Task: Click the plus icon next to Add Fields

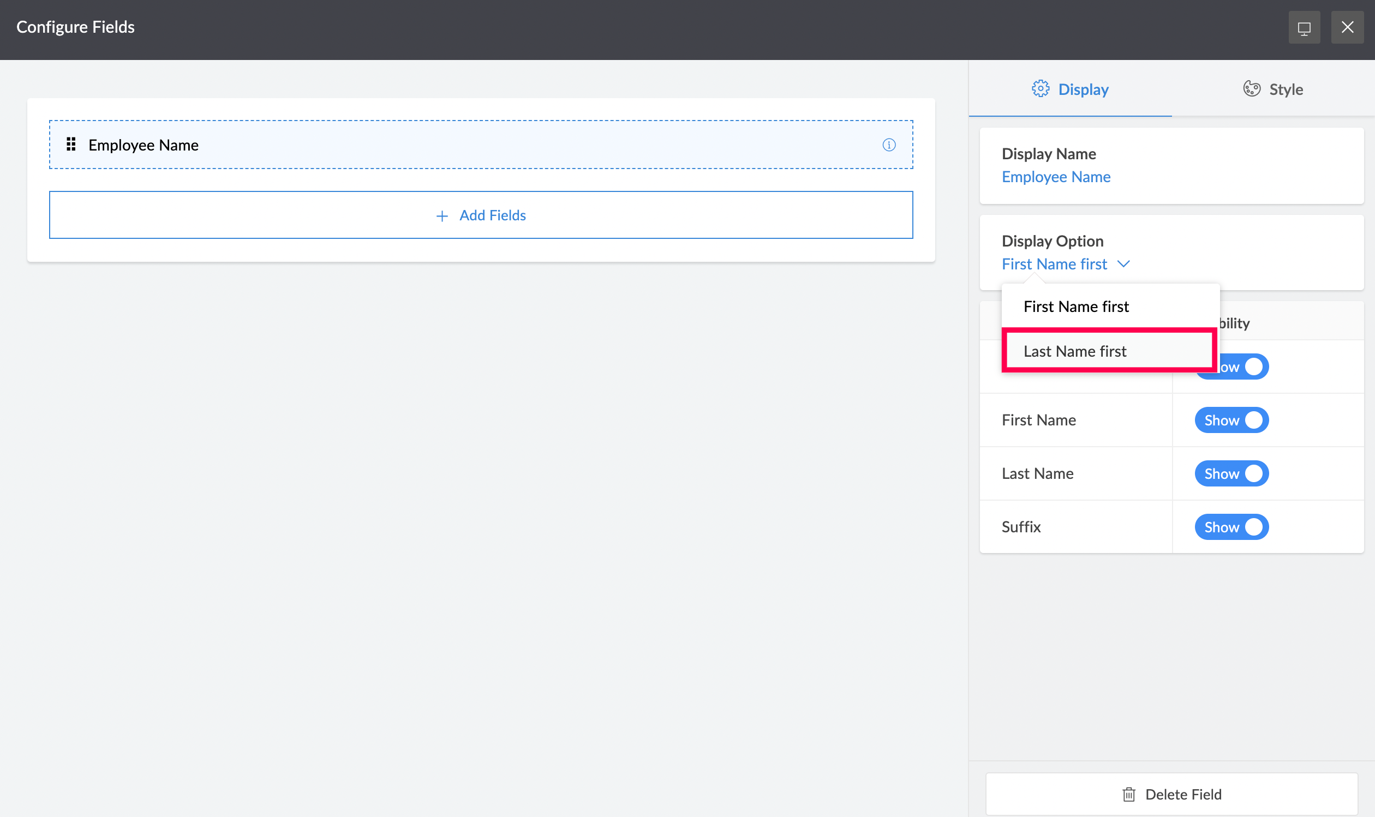Action: click(x=441, y=216)
